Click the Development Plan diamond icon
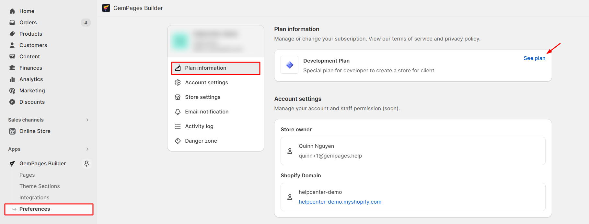This screenshot has height=224, width=589. coord(289,65)
